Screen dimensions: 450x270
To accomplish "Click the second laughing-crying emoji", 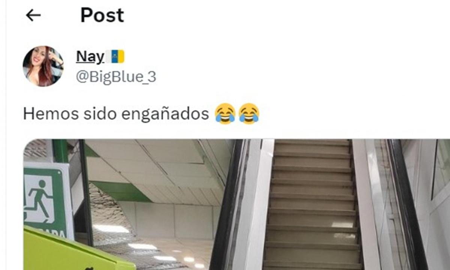I will tap(249, 114).
